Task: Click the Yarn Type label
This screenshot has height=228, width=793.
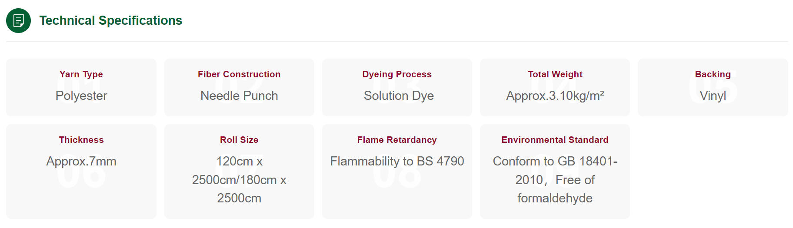Action: 81,74
